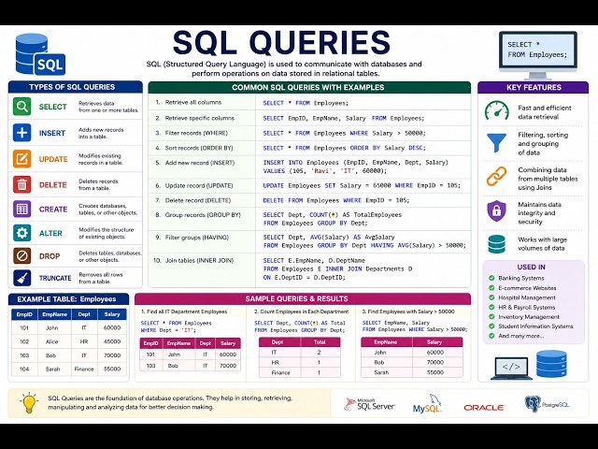Click the Microsoft SQL Server logo
Viewport: 598px width, 449px height.
[x=369, y=405]
